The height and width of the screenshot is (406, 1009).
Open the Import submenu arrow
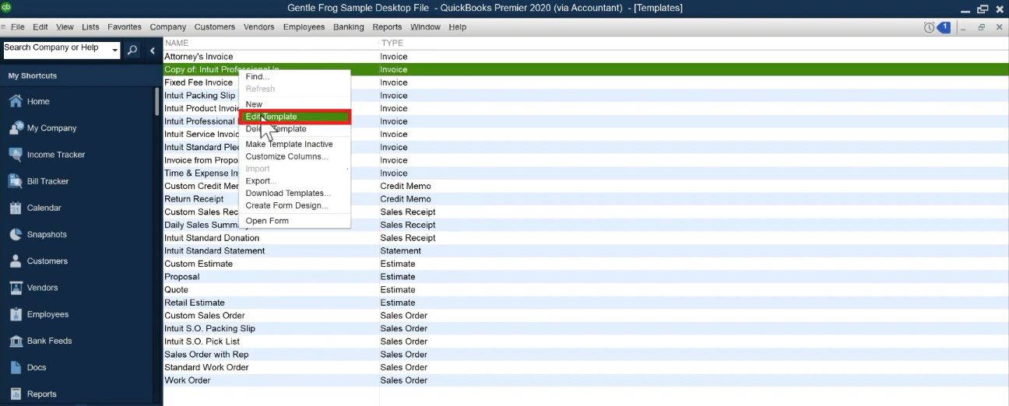point(347,169)
